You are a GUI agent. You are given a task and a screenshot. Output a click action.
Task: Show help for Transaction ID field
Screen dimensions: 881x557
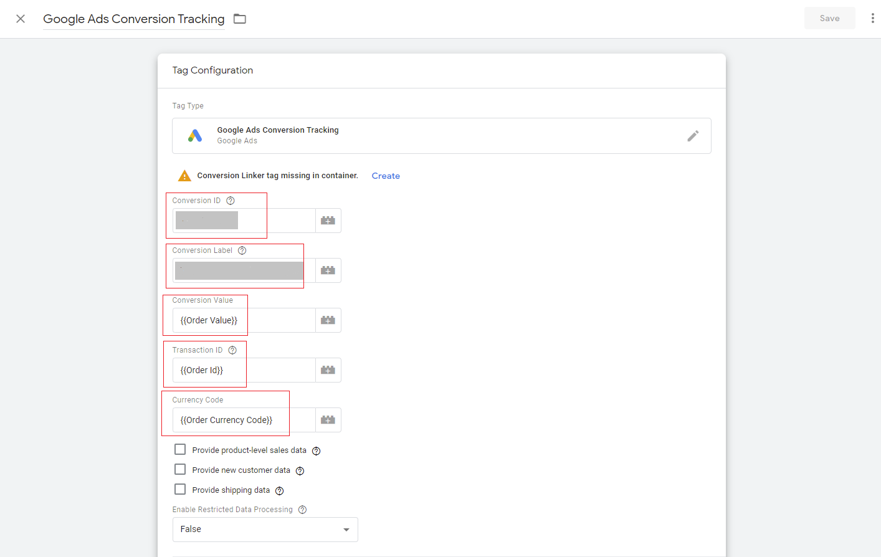click(232, 350)
